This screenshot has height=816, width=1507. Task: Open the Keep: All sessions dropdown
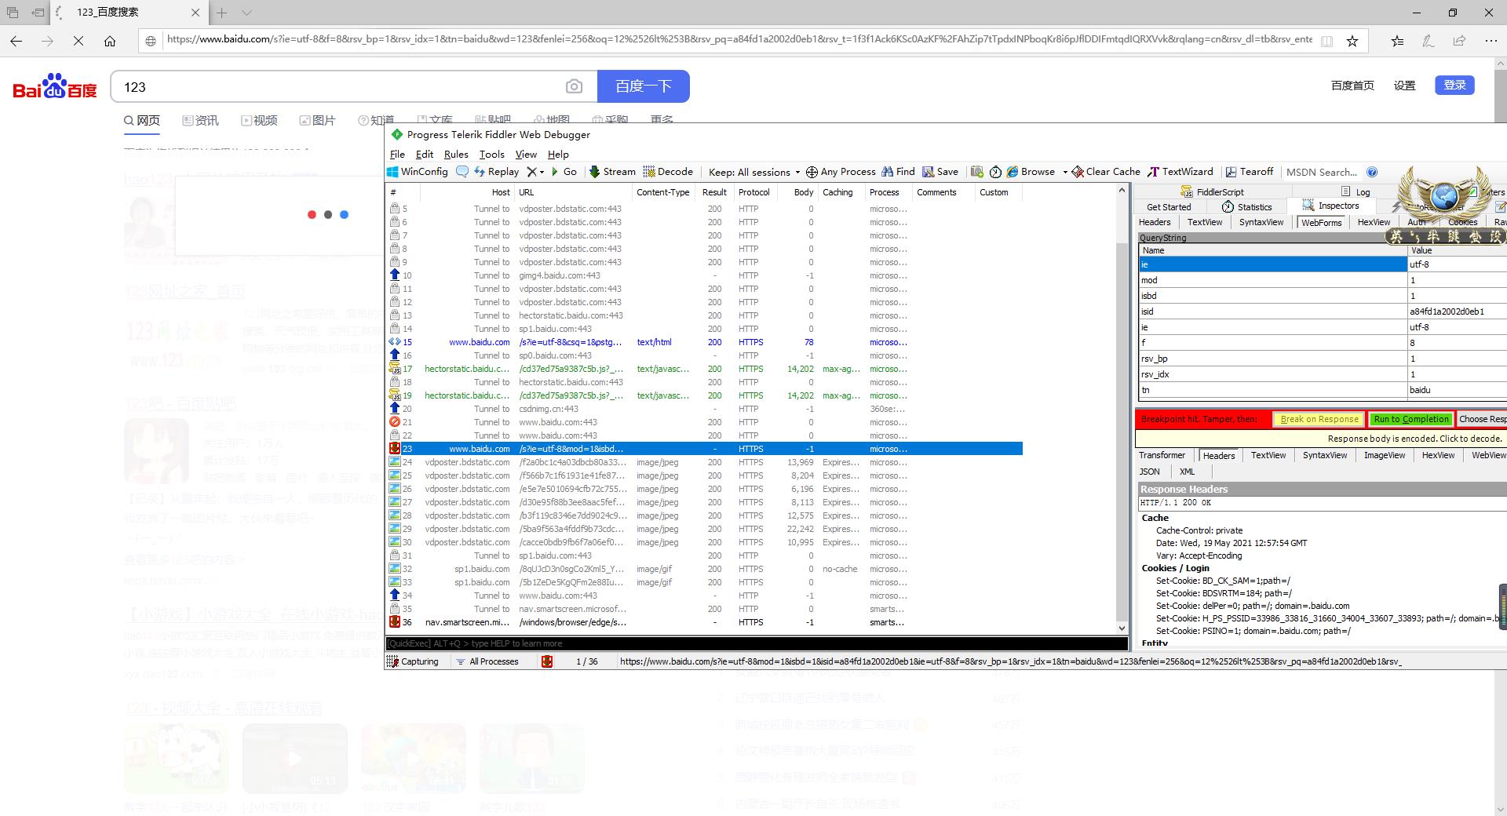754,172
